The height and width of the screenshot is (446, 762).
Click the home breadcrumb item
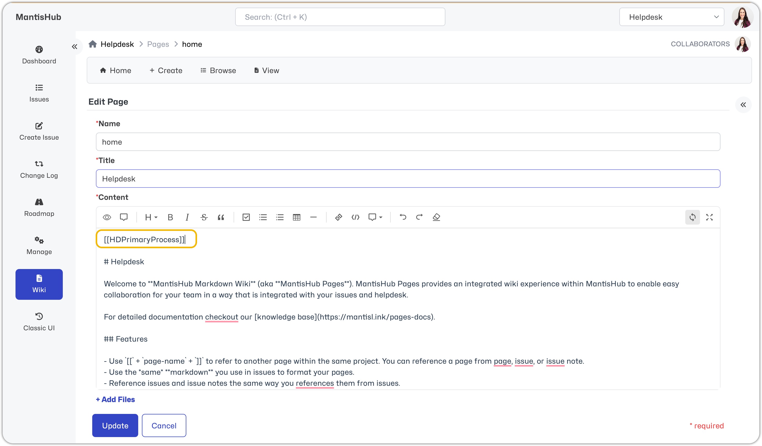[x=192, y=44]
